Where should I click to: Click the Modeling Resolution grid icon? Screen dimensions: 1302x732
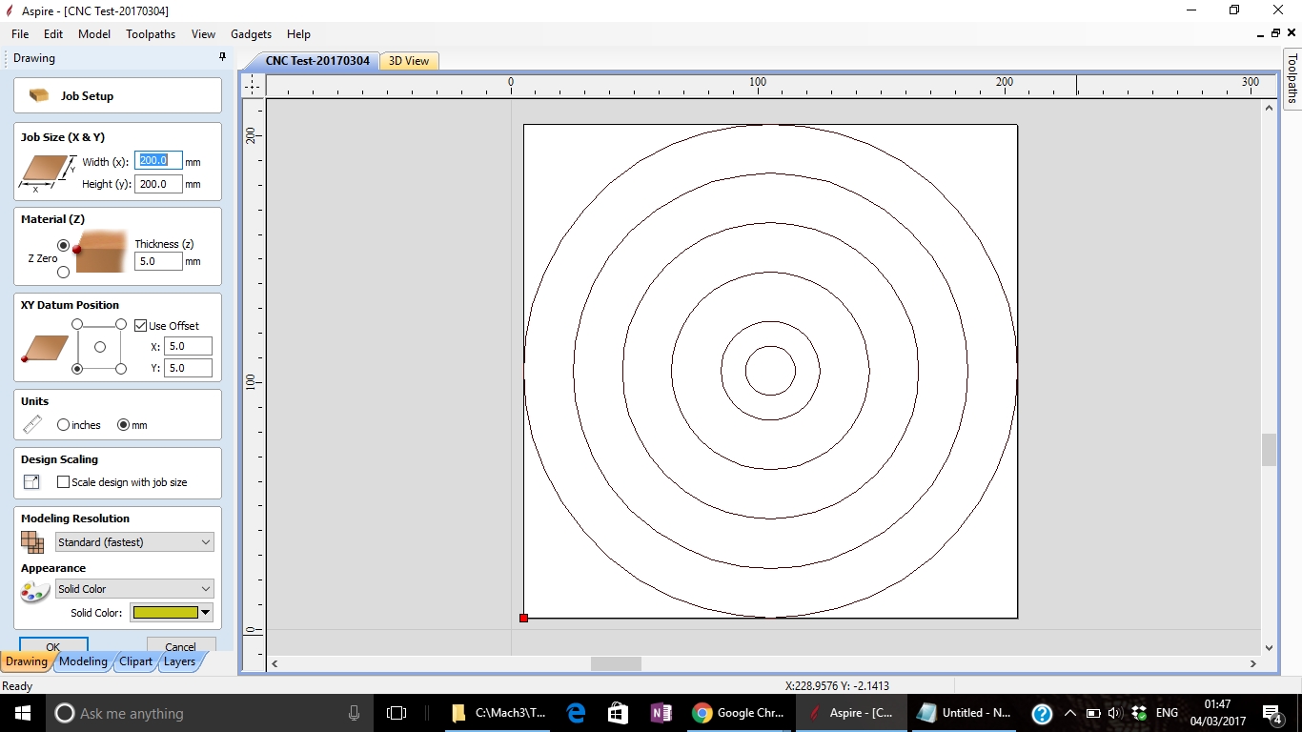pyautogui.click(x=32, y=542)
